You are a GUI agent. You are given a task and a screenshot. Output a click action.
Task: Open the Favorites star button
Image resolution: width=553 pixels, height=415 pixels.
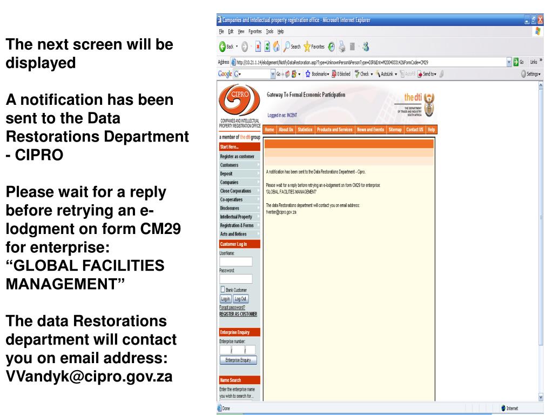(x=307, y=46)
